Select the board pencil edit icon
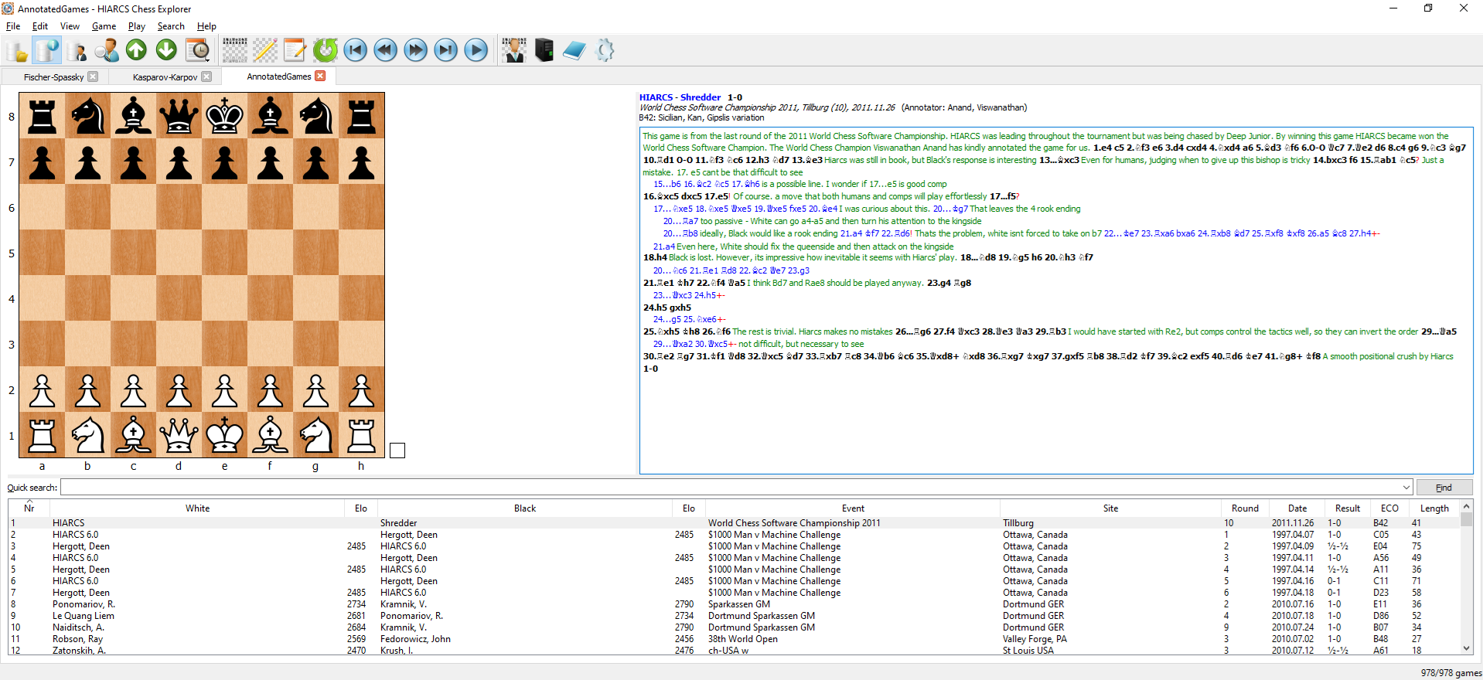This screenshot has width=1483, height=680. pos(265,51)
